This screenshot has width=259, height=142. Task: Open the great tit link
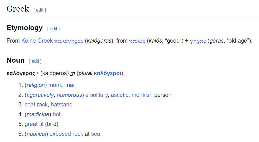point(34,124)
